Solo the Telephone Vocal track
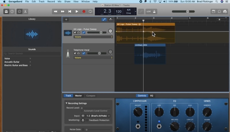Viewport: 230px width, 132px height. (x=78, y=53)
